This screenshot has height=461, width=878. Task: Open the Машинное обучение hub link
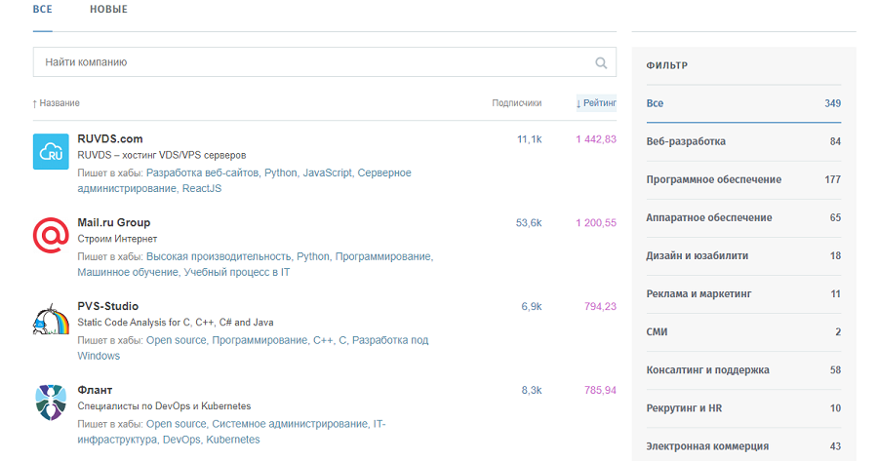(128, 273)
